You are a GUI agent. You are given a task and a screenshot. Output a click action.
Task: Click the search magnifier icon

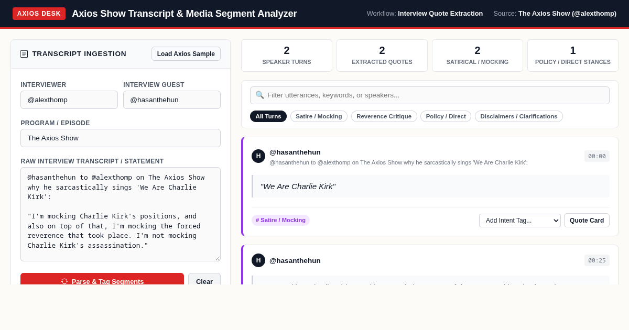(x=259, y=95)
